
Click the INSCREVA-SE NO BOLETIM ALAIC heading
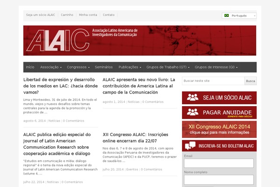click(226, 146)
